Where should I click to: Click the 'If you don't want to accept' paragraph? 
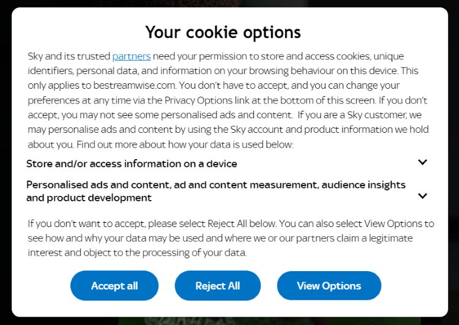(122, 223)
